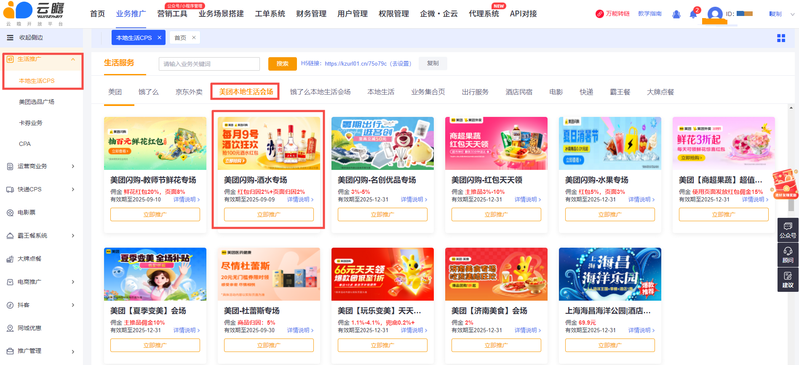Image resolution: width=799 pixels, height=365 pixels.
Task: Open the 公众号 floating icon
Action: click(x=788, y=226)
